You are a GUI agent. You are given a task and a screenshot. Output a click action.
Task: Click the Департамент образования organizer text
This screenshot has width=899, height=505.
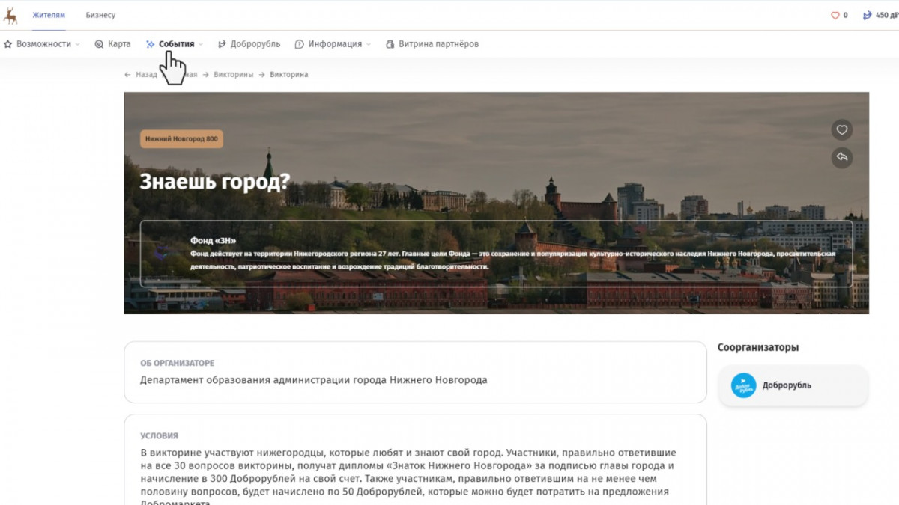[x=314, y=380]
